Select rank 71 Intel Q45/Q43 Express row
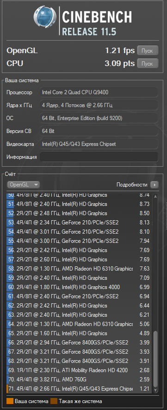Image resolution: width=167 pixels, height=410 pixels. 79,389
